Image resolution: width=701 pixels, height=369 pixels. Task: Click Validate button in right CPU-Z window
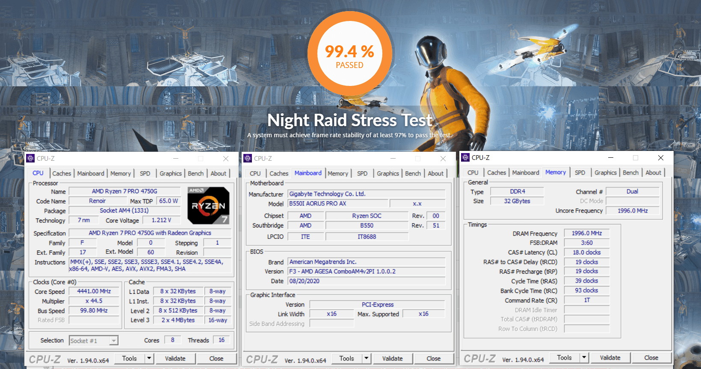[x=610, y=357]
